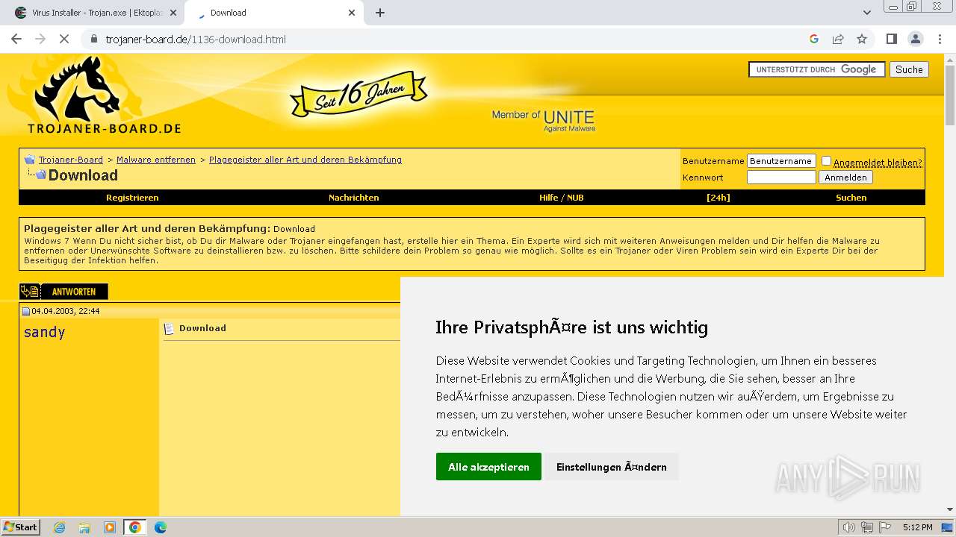Click the Anmelden login button
The width and height of the screenshot is (956, 537).
click(846, 178)
